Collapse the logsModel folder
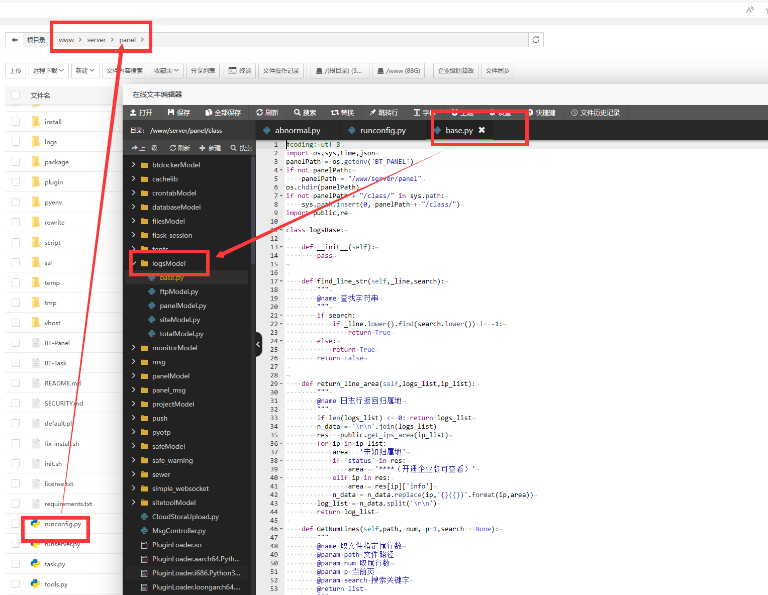 pos(134,263)
